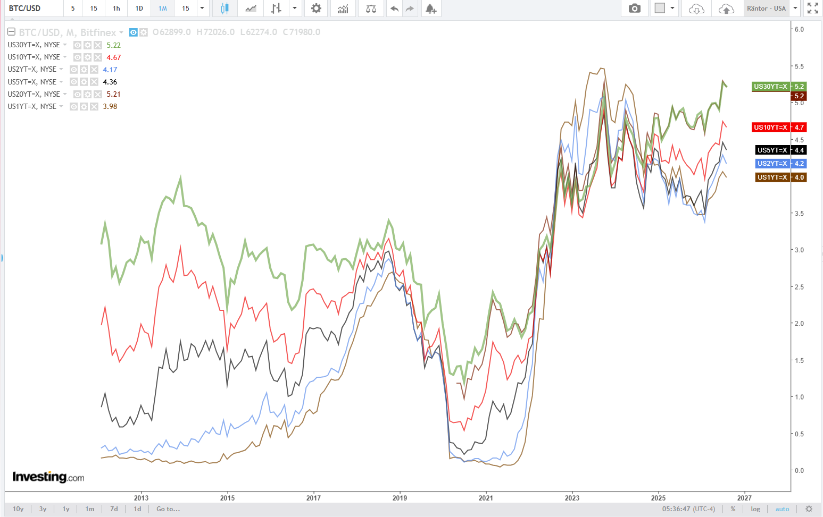Remove the US1YT=X series with X
823x517 pixels.
[x=94, y=107]
